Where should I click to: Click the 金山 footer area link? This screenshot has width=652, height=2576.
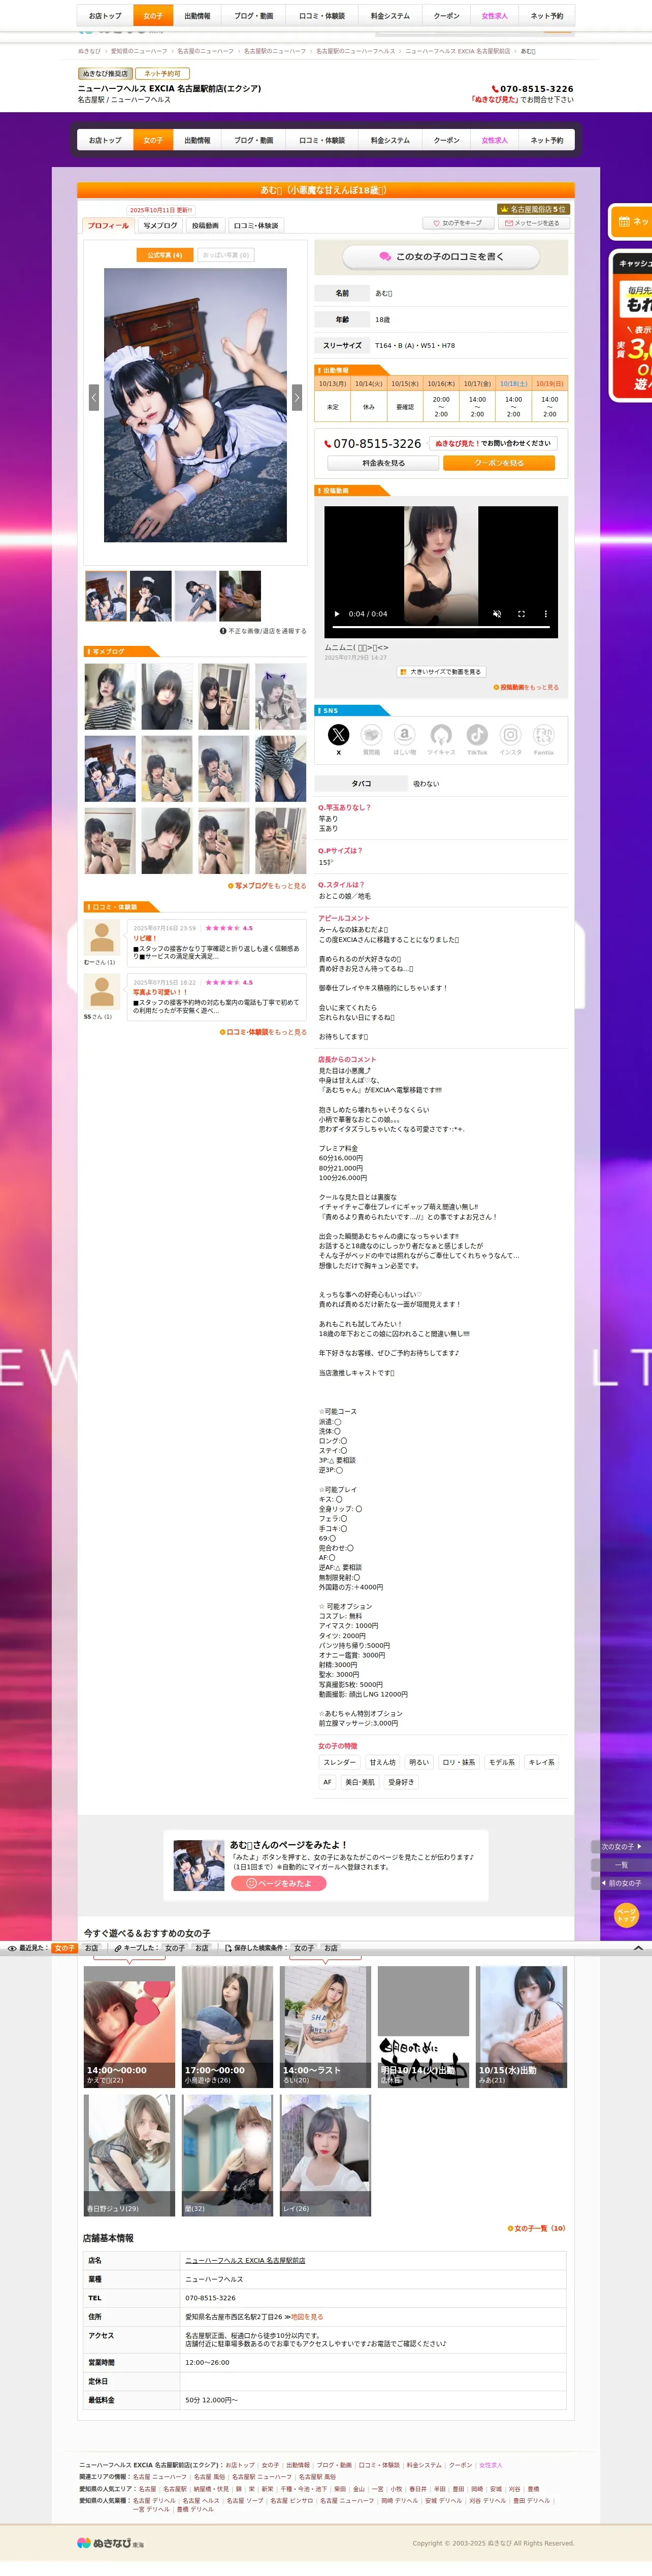point(358,2489)
